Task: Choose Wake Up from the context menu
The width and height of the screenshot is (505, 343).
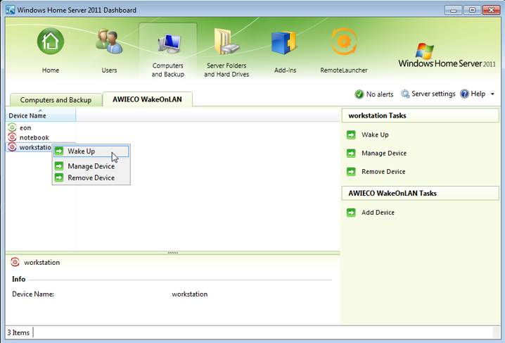Action: (x=91, y=151)
